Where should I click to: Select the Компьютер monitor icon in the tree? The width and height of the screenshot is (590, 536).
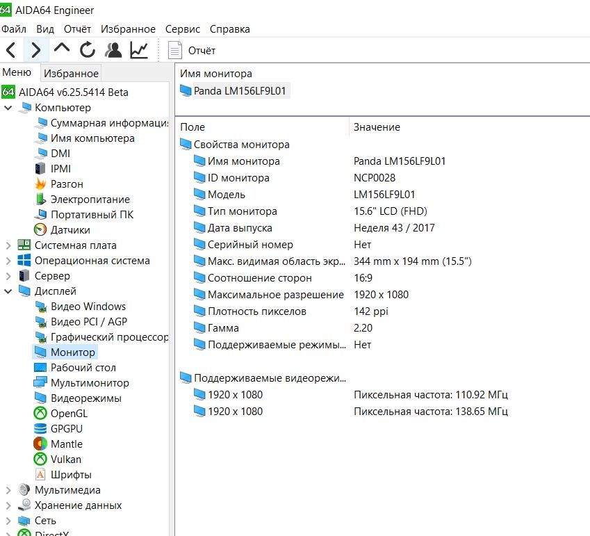(24, 108)
